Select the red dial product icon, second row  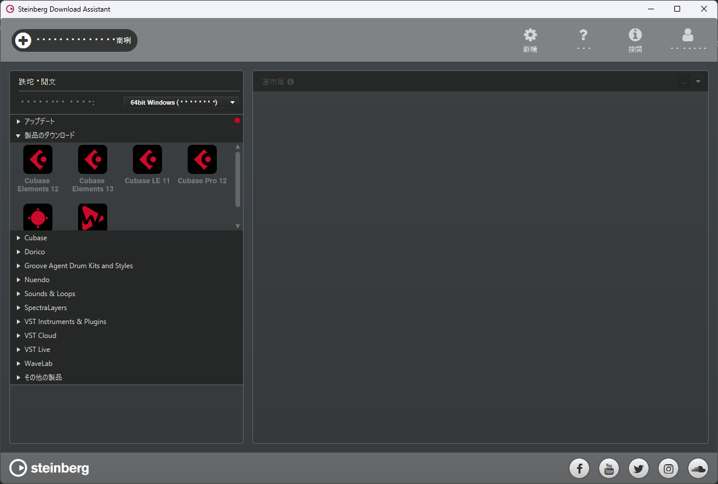38,217
